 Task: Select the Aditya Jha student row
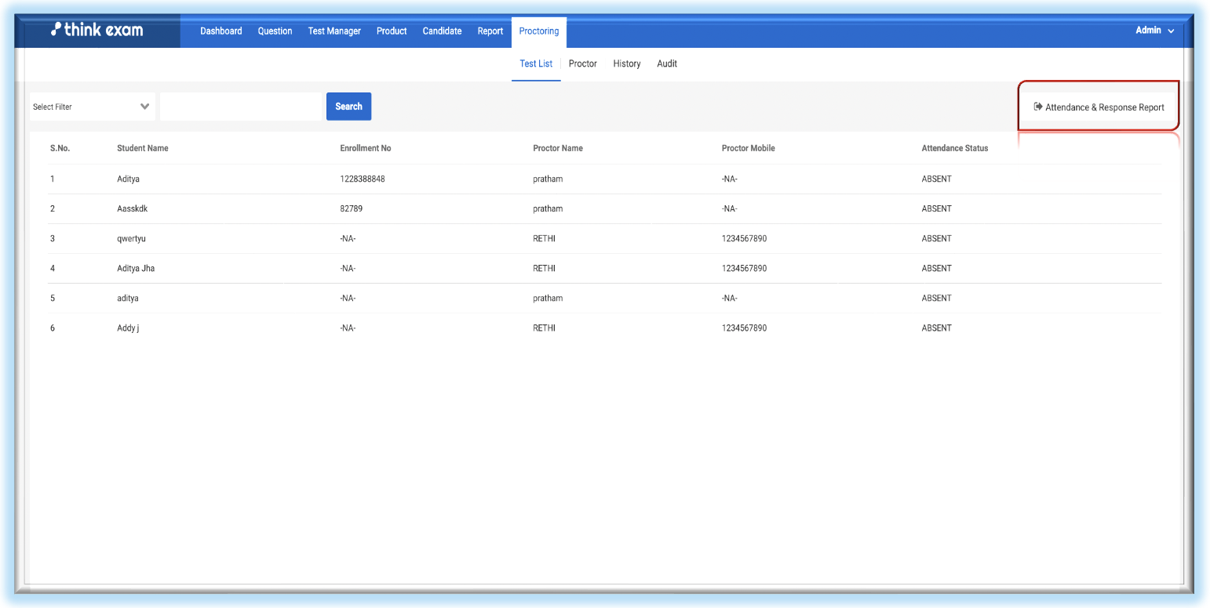(136, 268)
